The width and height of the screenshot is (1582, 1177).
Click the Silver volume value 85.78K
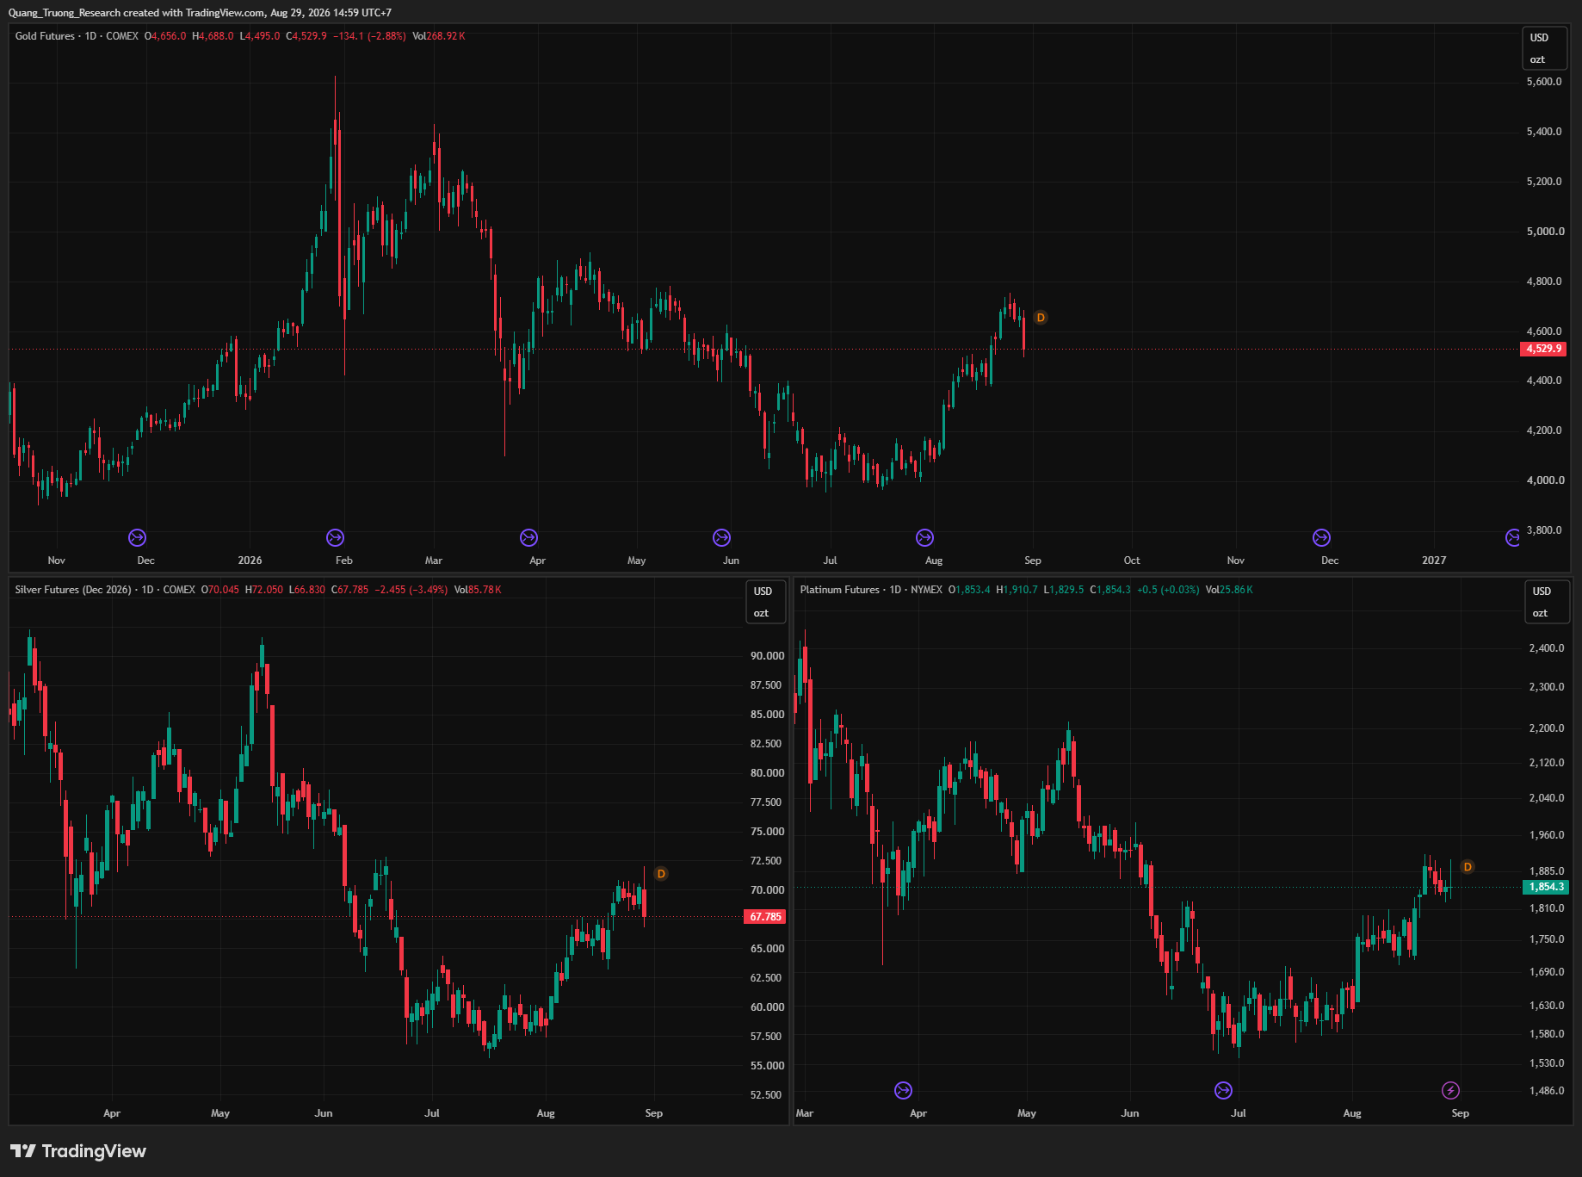[x=485, y=590]
